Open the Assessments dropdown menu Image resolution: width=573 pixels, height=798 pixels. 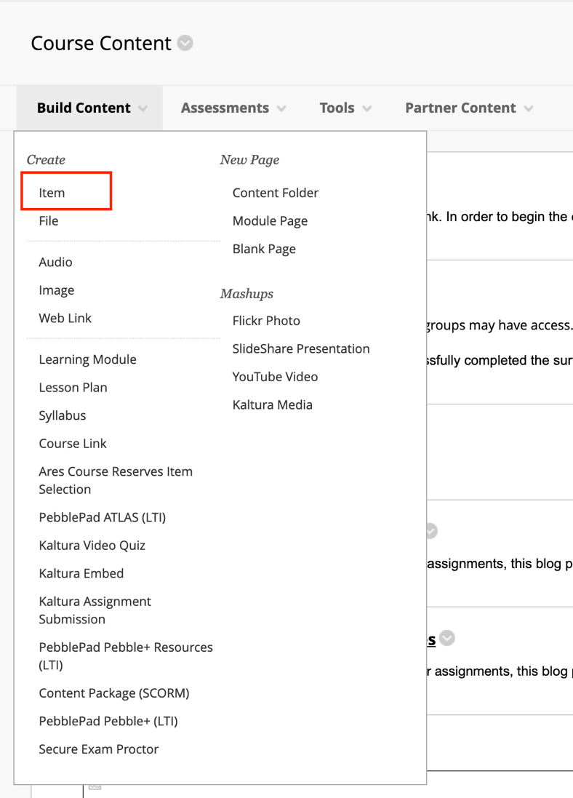point(233,108)
